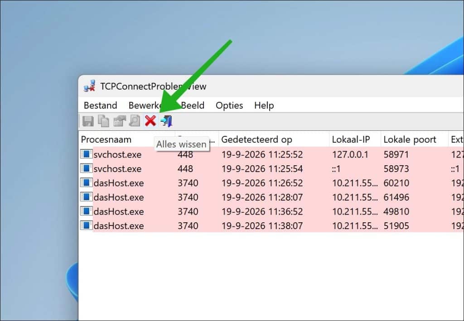Click the date cell 19-9-2026 11:25:52
Screen dimensions: 464x321
(x=262, y=154)
